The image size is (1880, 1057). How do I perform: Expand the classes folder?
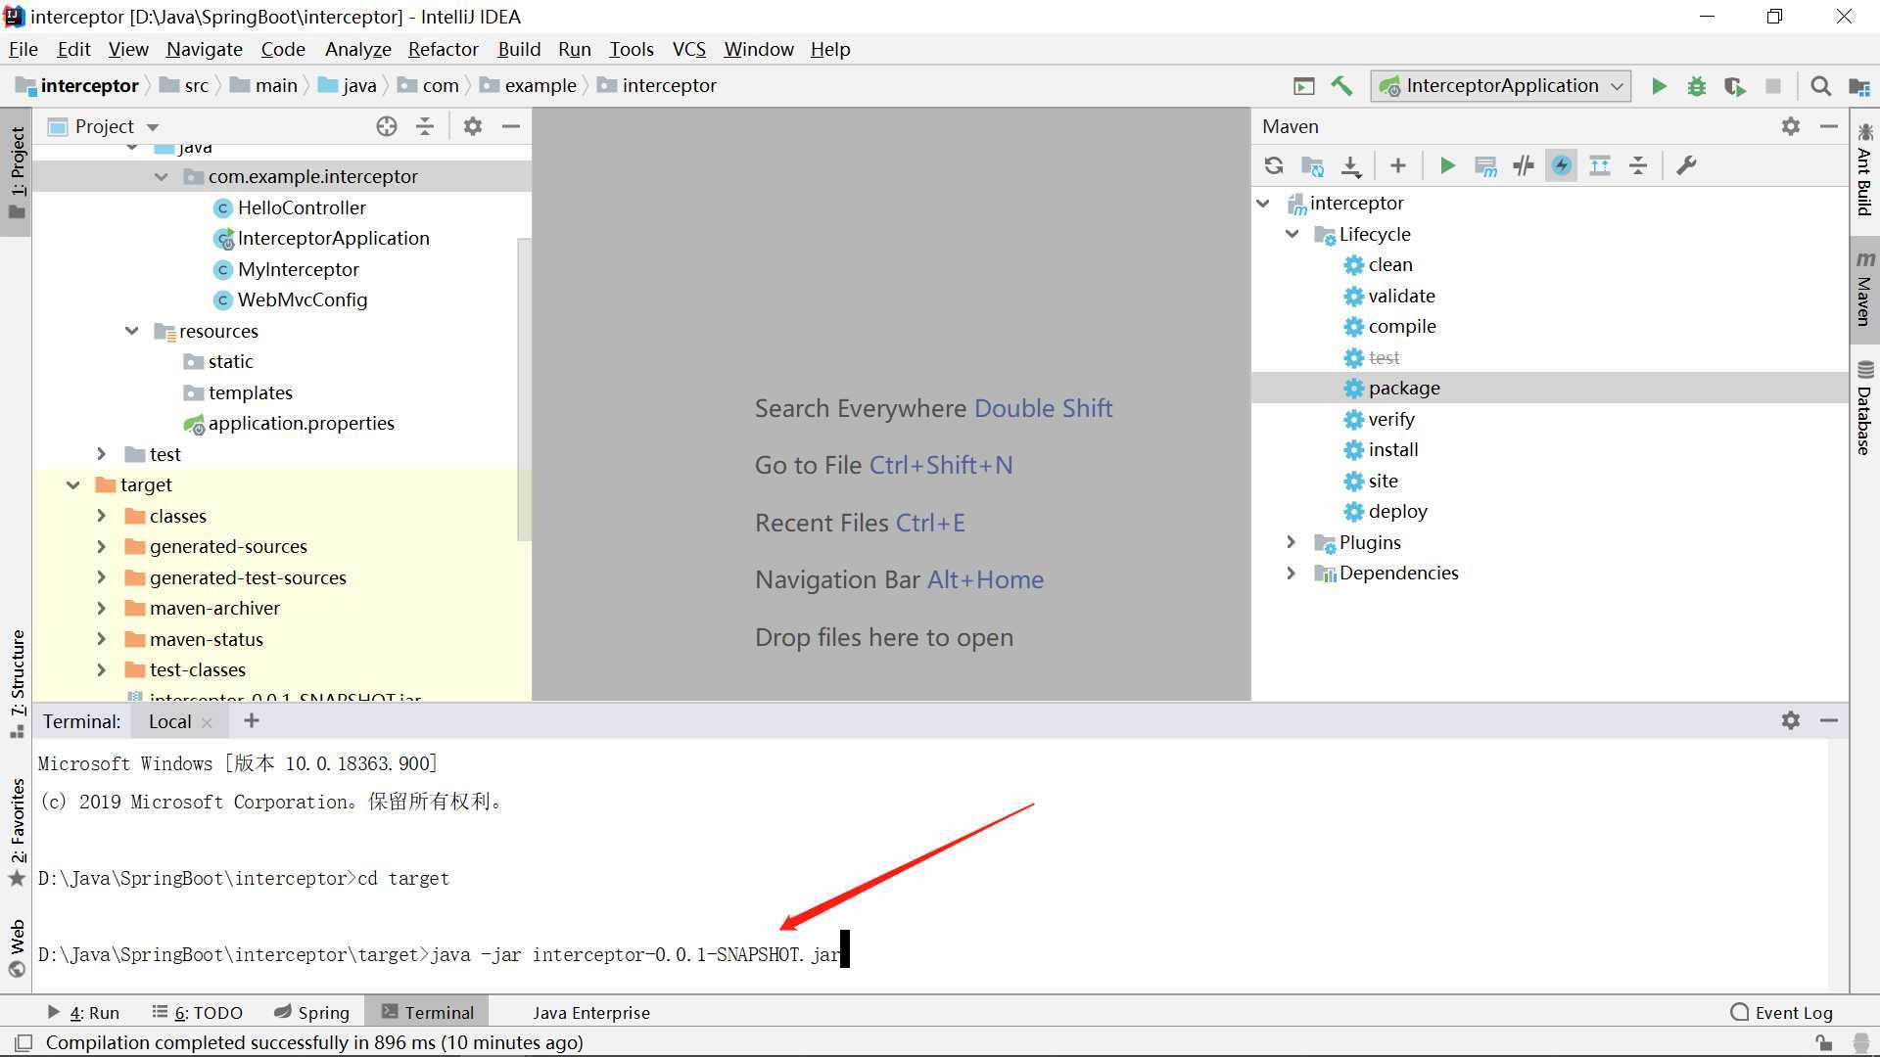tap(102, 516)
